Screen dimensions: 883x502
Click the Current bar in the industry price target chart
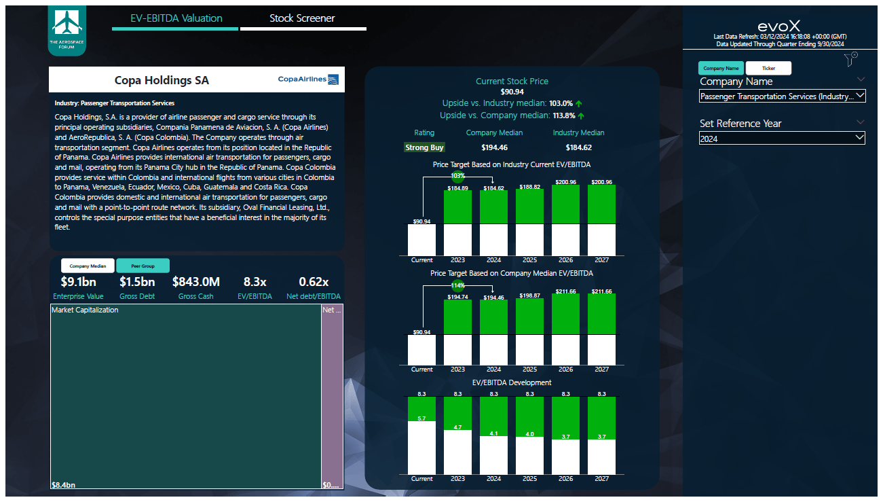coord(421,238)
